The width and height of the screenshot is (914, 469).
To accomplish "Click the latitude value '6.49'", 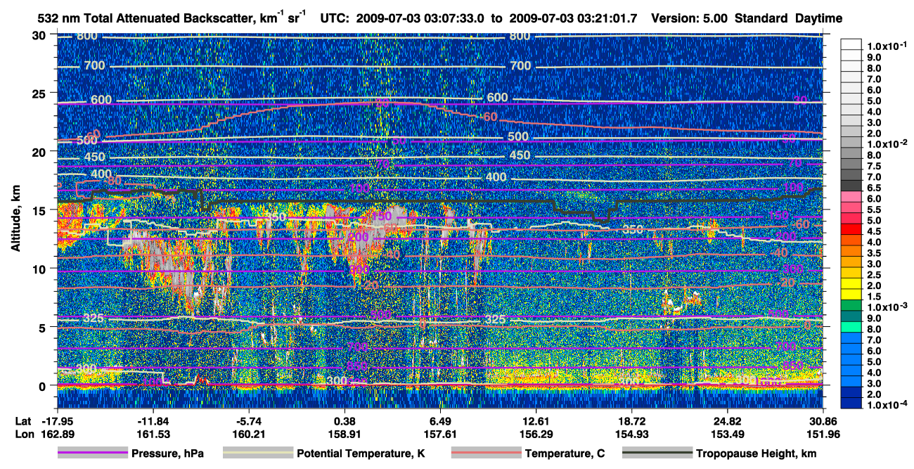I will [439, 420].
